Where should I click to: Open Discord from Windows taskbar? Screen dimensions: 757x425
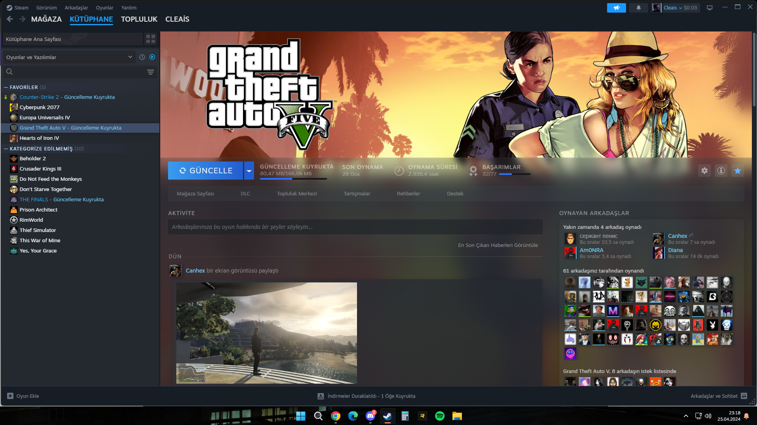click(x=370, y=416)
